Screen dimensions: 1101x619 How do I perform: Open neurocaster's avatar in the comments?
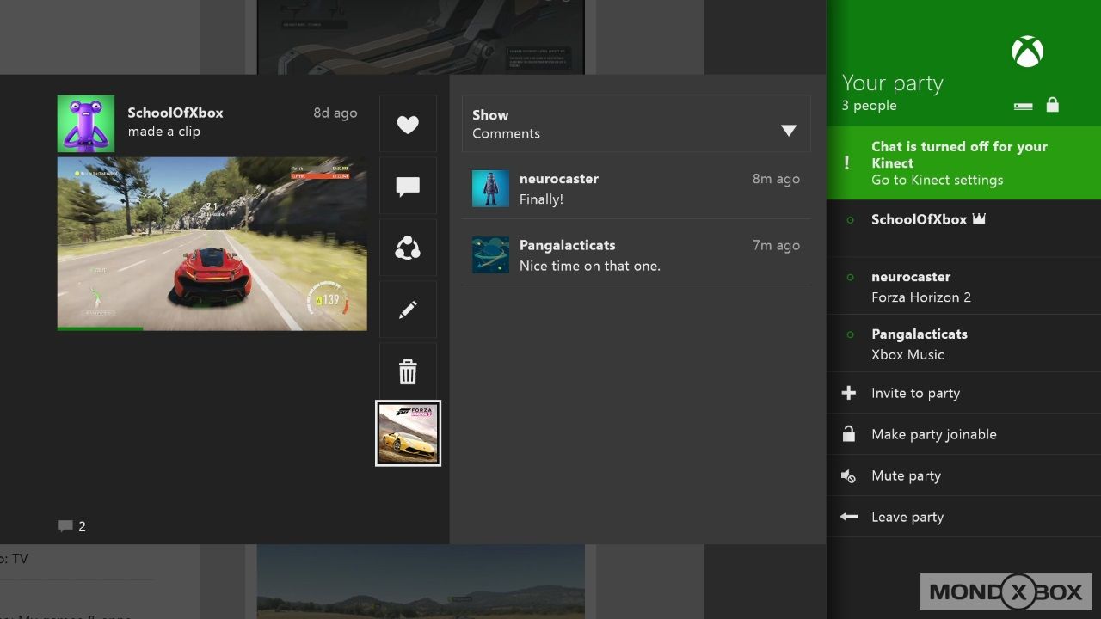[490, 188]
